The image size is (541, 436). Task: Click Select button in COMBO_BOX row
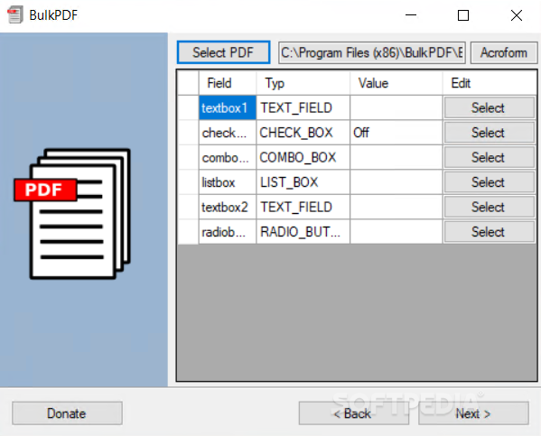pyautogui.click(x=490, y=158)
